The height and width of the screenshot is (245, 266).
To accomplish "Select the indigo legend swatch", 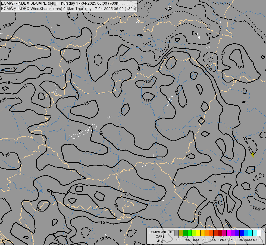I will (x=237, y=233).
